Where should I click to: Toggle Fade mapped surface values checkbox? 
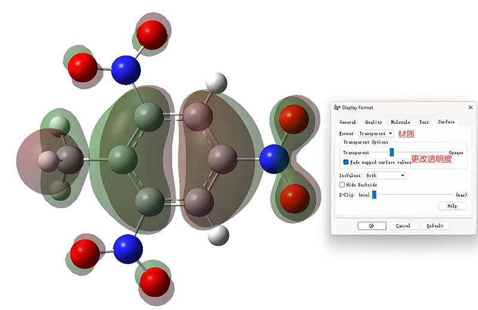click(x=346, y=162)
